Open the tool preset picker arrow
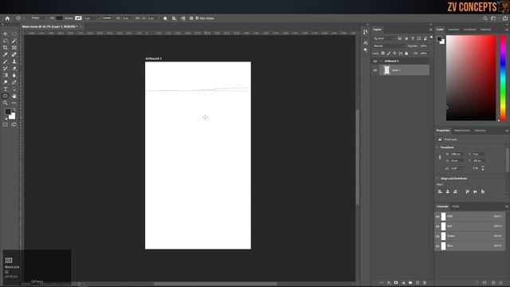The height and width of the screenshot is (287, 510). point(24,18)
